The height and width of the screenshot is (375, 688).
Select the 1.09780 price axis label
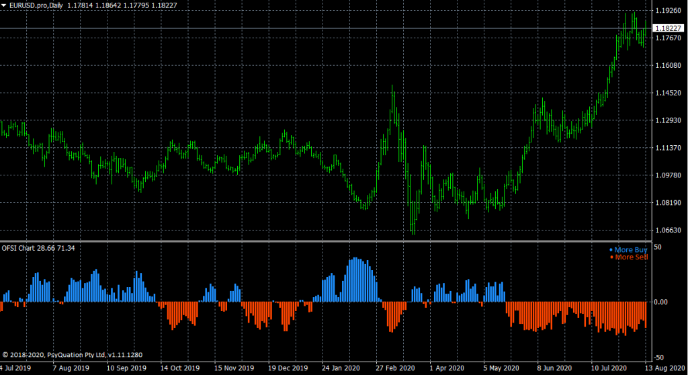tap(669, 175)
